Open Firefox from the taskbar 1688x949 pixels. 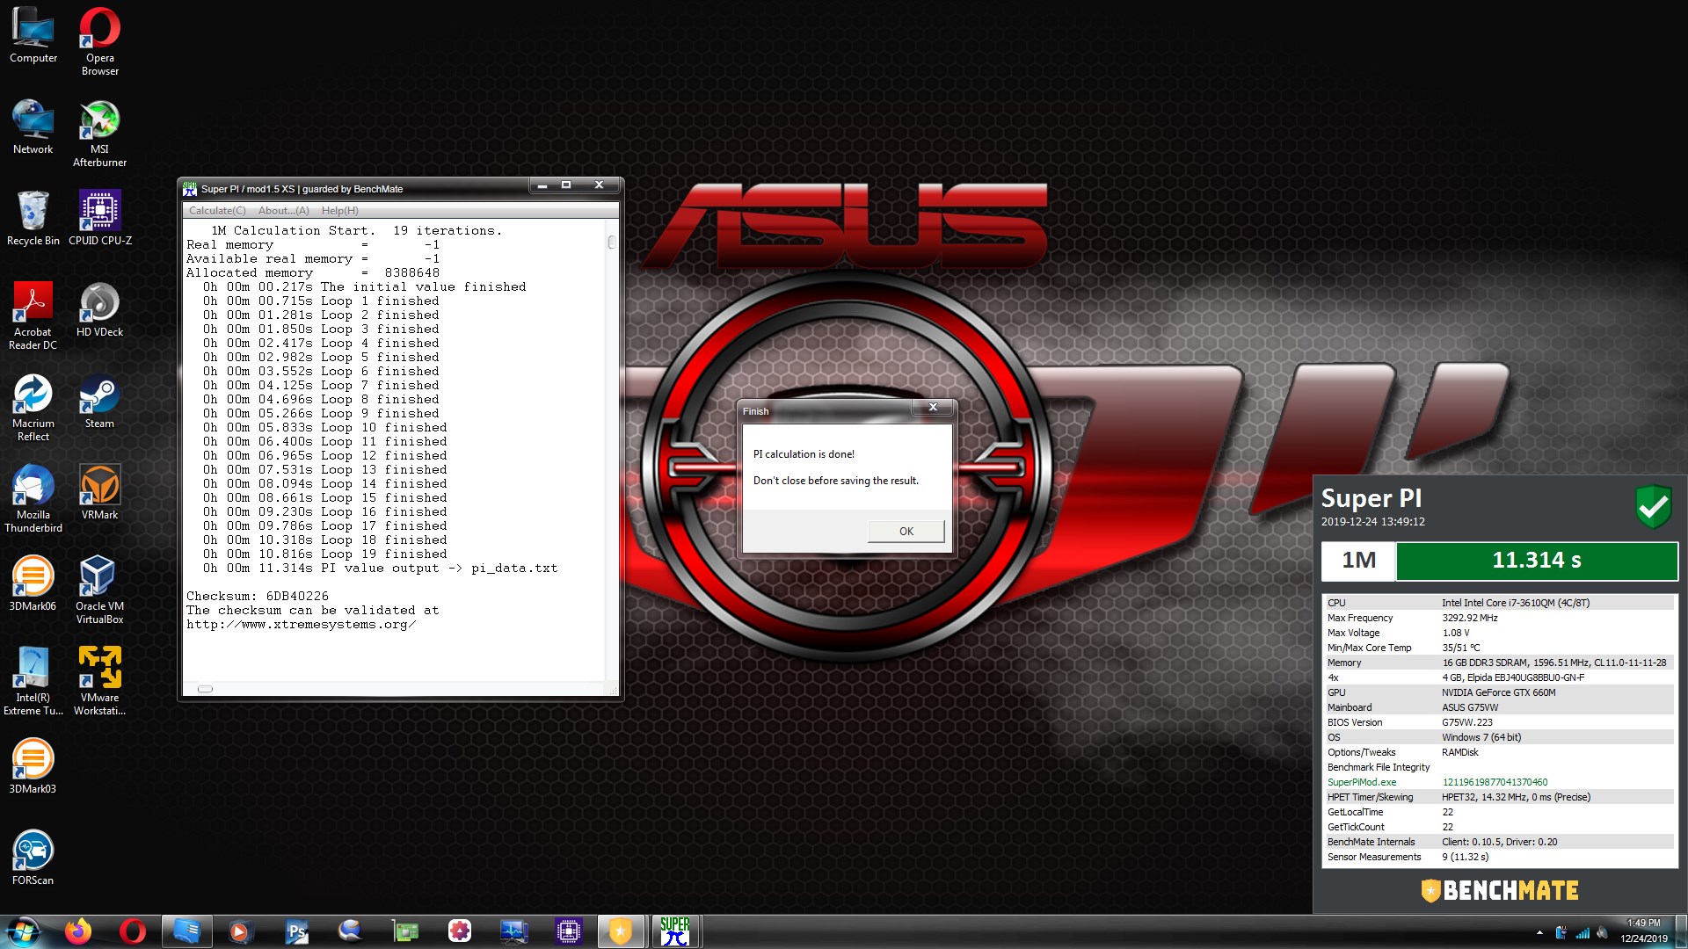78,931
